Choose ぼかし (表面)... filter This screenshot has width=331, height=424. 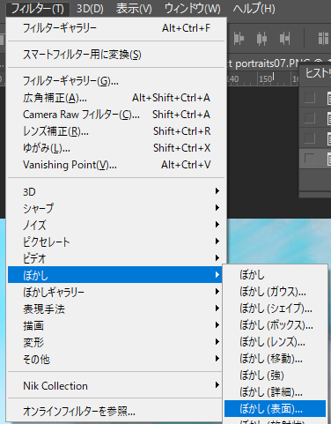275,409
